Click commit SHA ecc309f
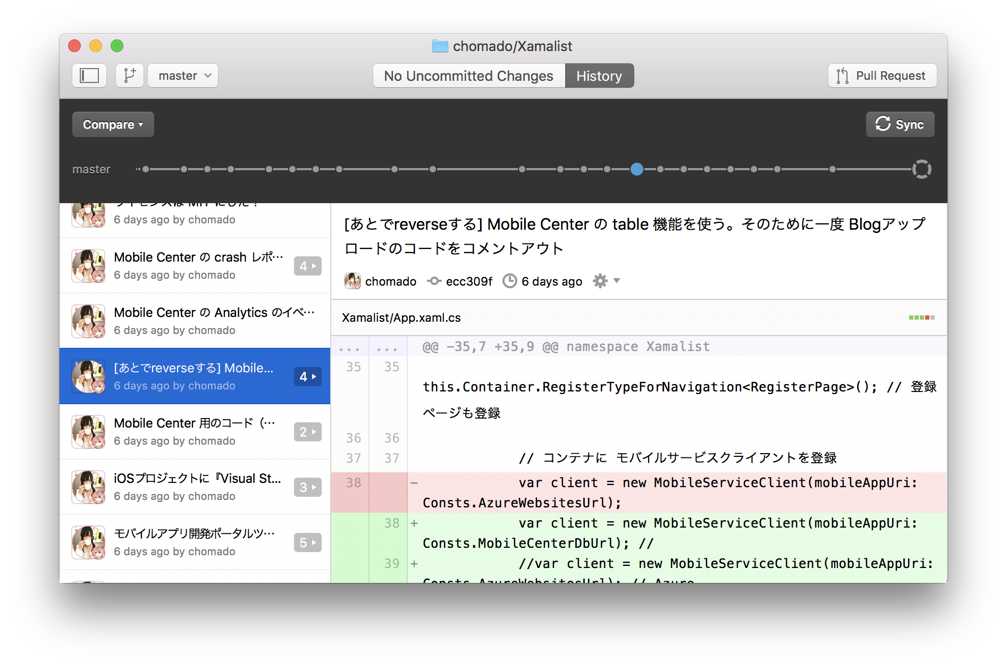Image resolution: width=1007 pixels, height=668 pixels. 469,281
